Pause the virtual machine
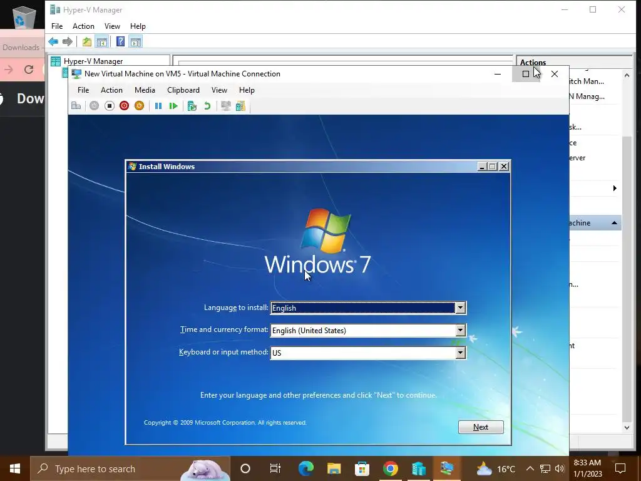This screenshot has width=641, height=481. (158, 106)
